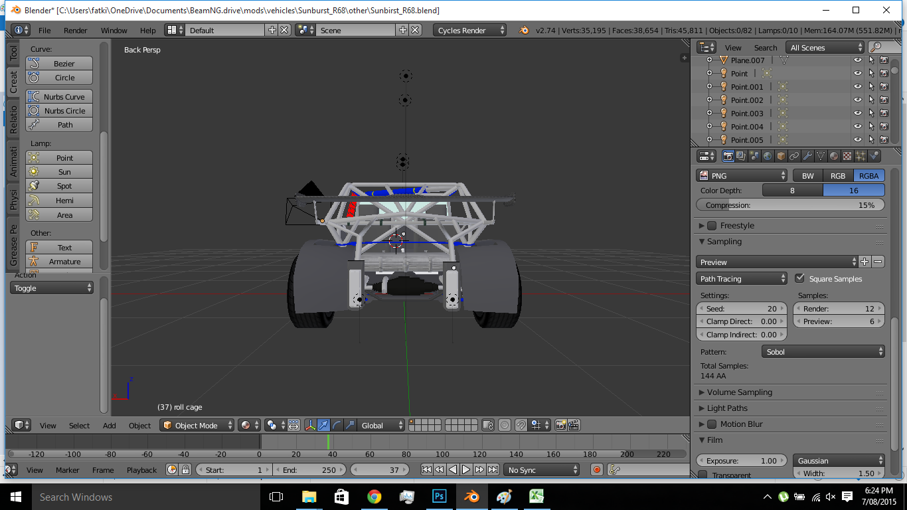
Task: Add a Nurbs Curve object
Action: point(59,97)
